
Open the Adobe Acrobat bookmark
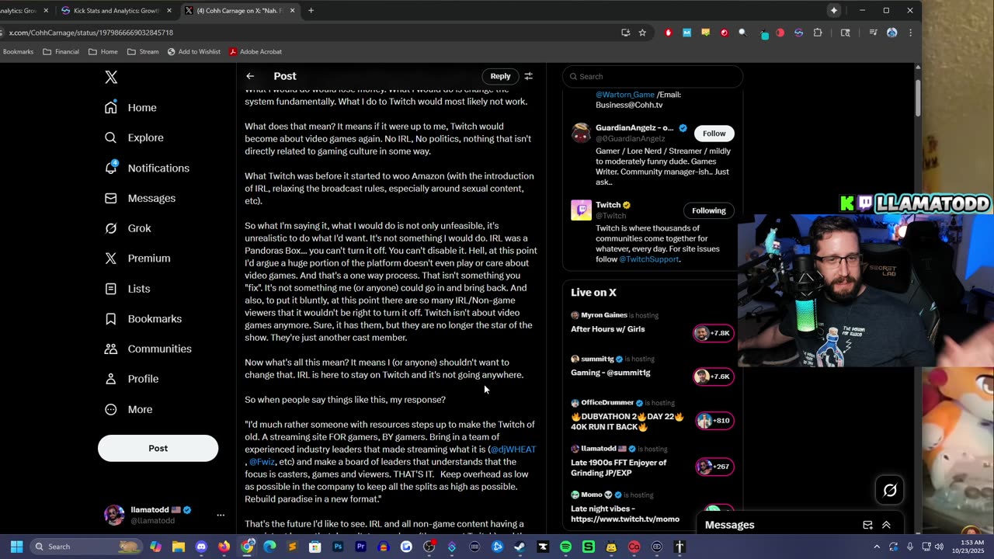coord(255,51)
